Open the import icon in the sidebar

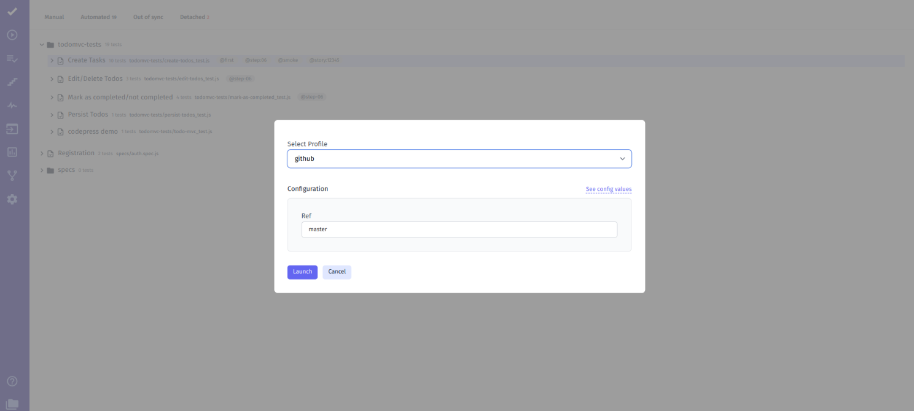coord(12,129)
